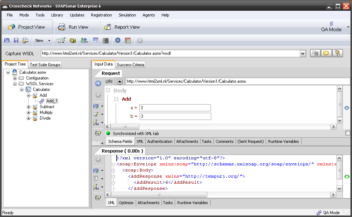The image size is (352, 217).
Task: Click the request comment bubble icon
Action: tap(98, 133)
